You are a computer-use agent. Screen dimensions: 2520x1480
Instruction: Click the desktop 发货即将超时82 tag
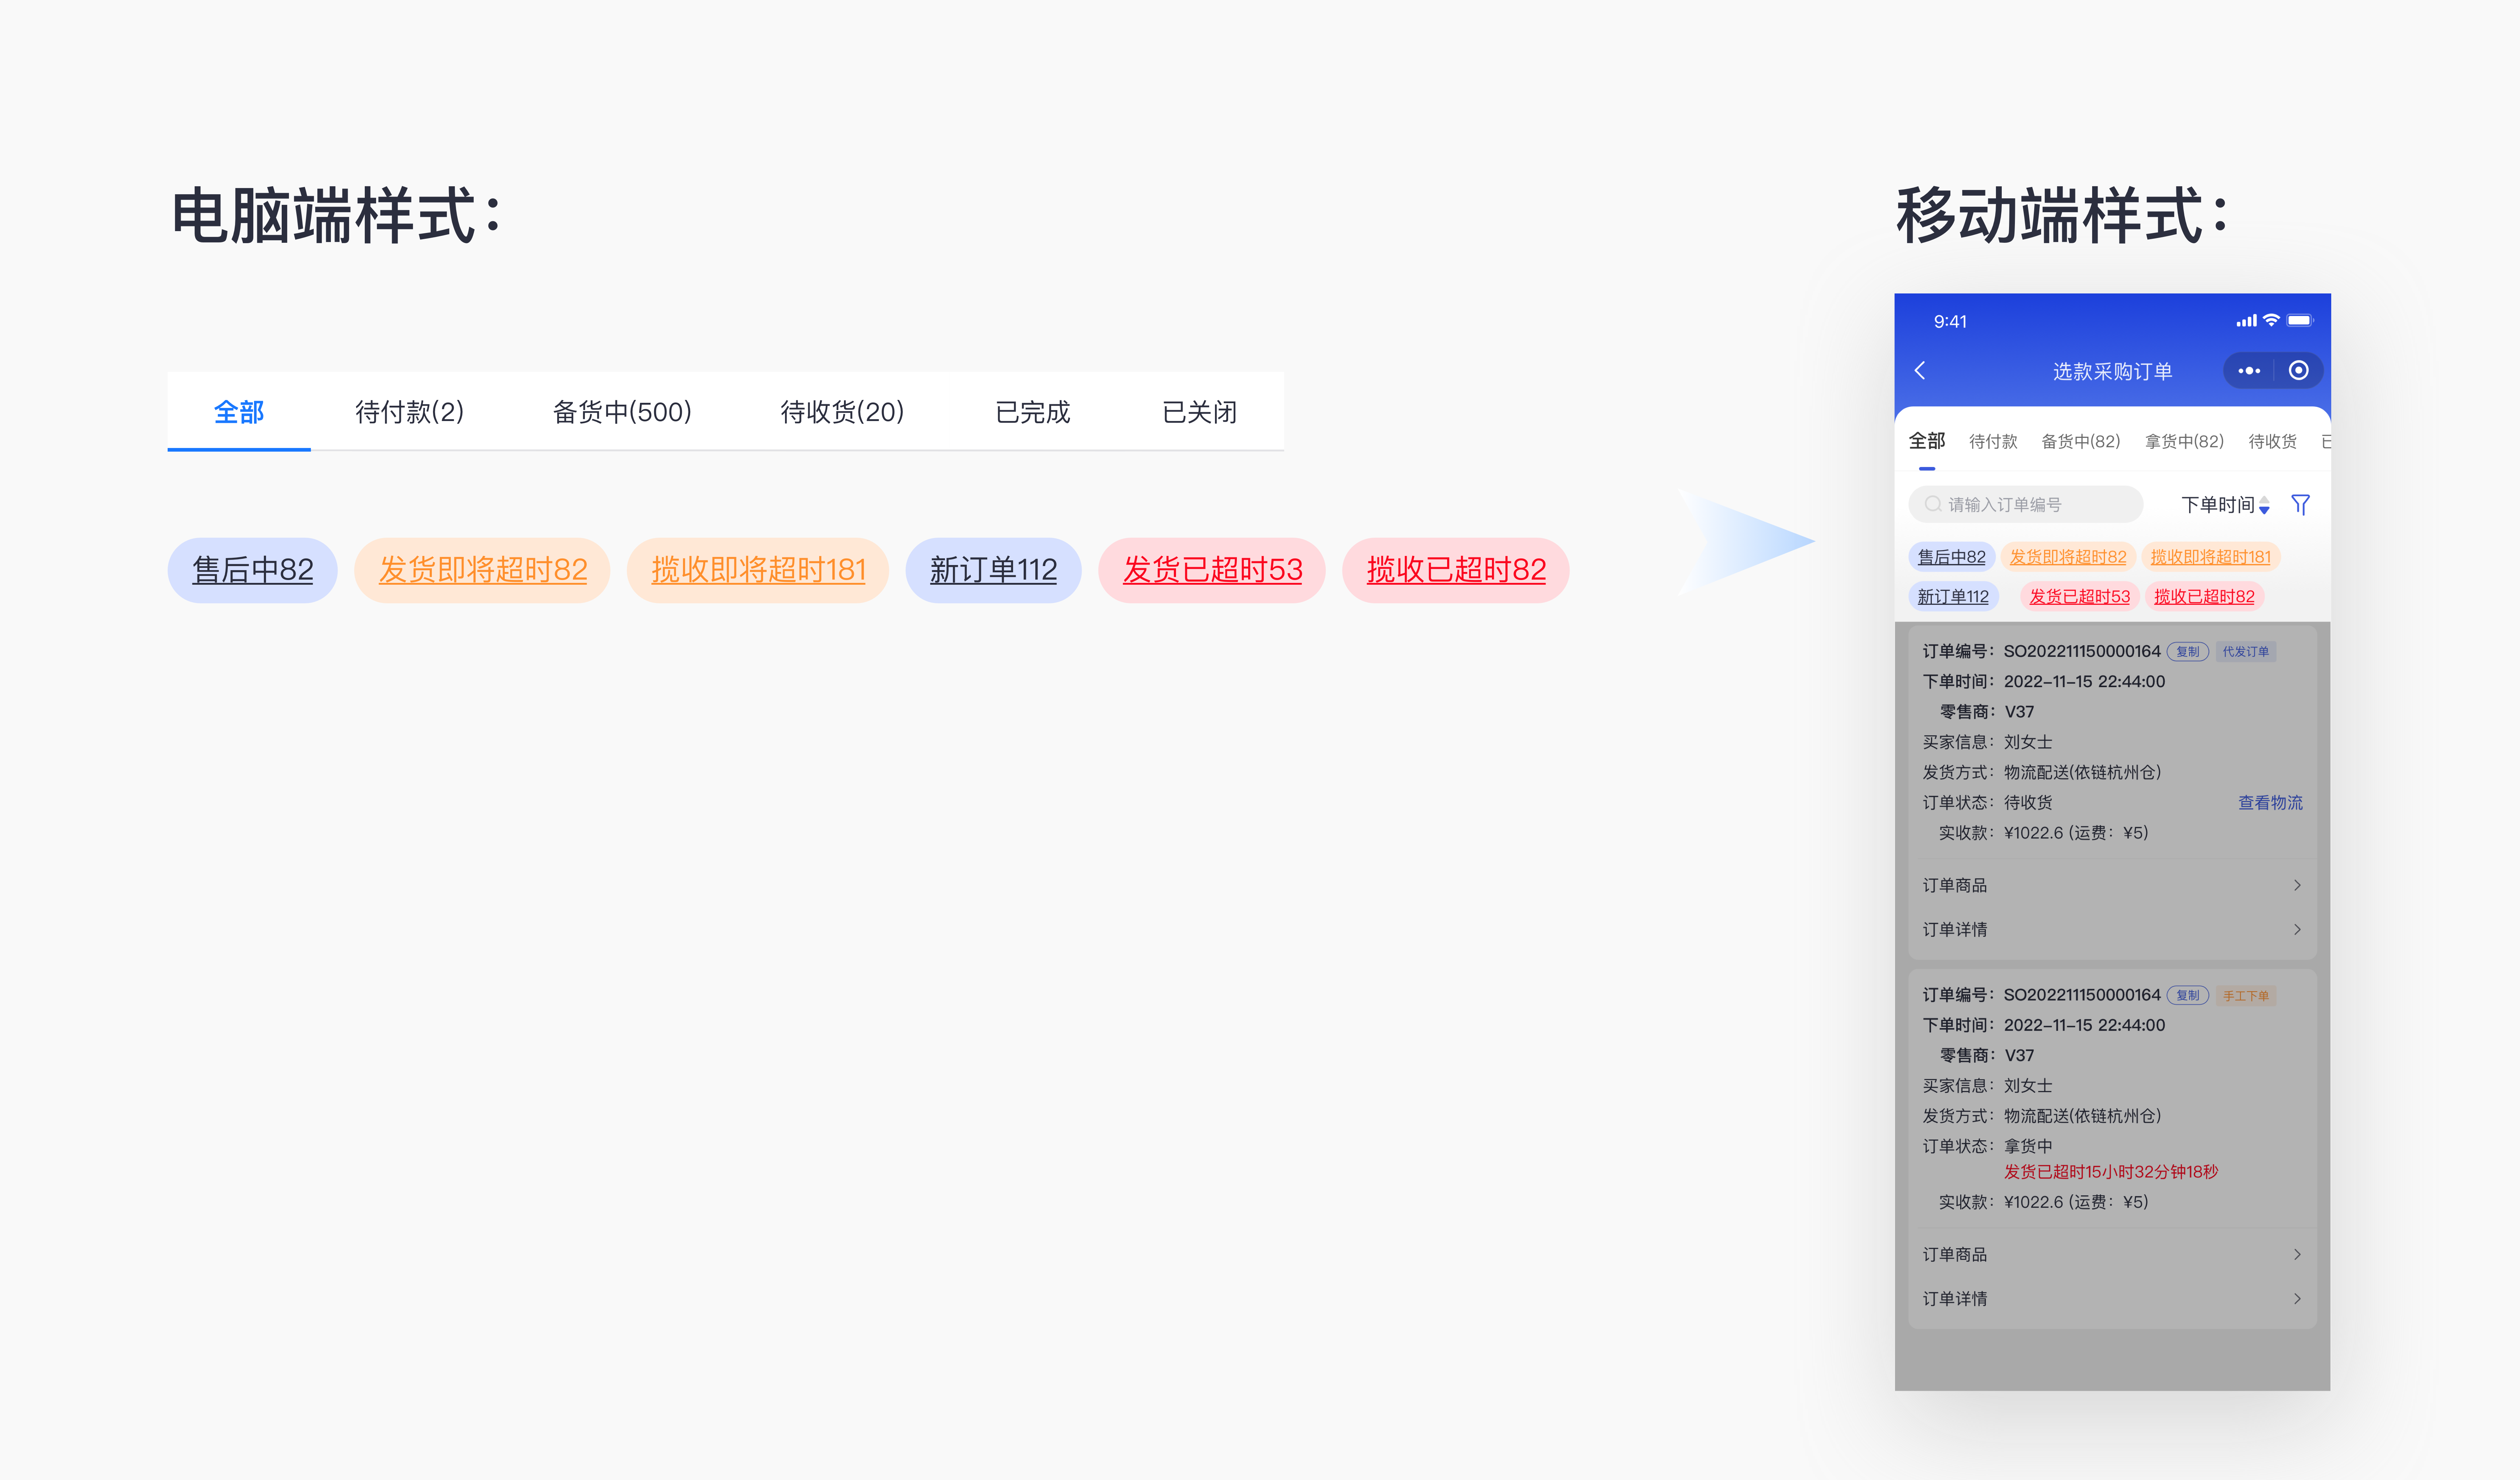[x=482, y=570]
